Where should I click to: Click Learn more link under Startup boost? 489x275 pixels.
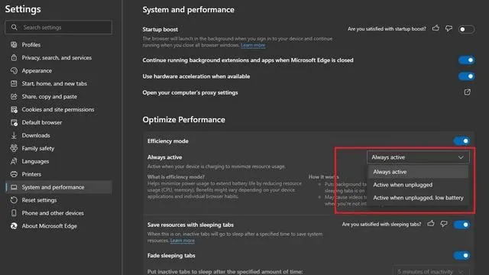[253, 45]
